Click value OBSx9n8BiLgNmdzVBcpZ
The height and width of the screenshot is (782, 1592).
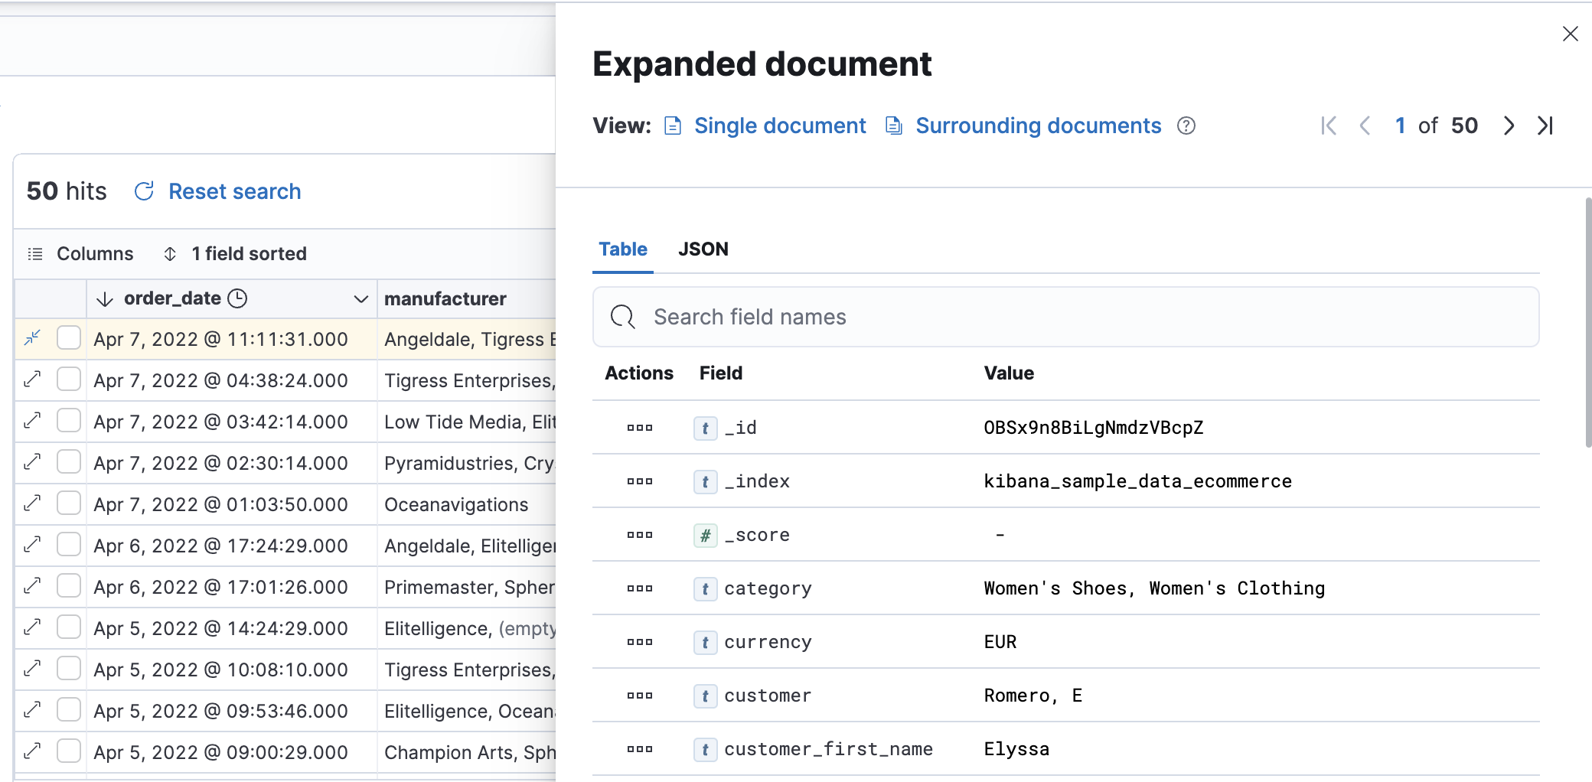coord(1093,428)
